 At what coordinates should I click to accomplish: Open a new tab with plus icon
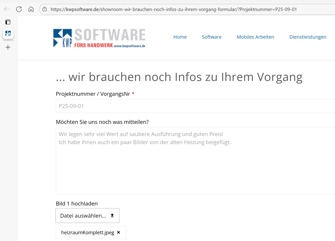coord(8,47)
